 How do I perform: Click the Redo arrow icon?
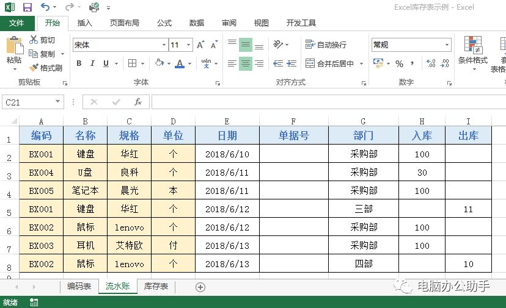tap(69, 7)
